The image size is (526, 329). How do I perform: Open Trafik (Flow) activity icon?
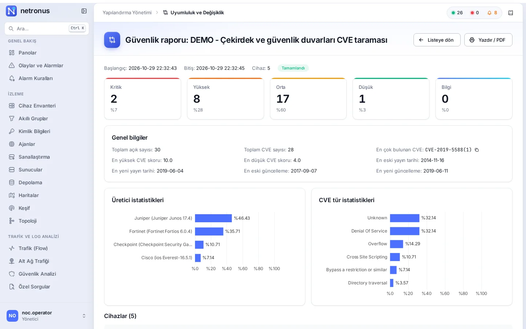click(x=12, y=248)
